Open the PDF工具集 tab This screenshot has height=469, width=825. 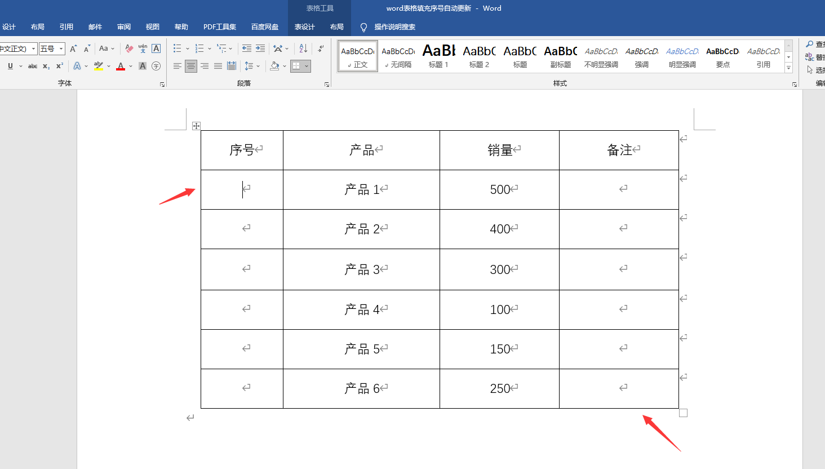tap(220, 27)
